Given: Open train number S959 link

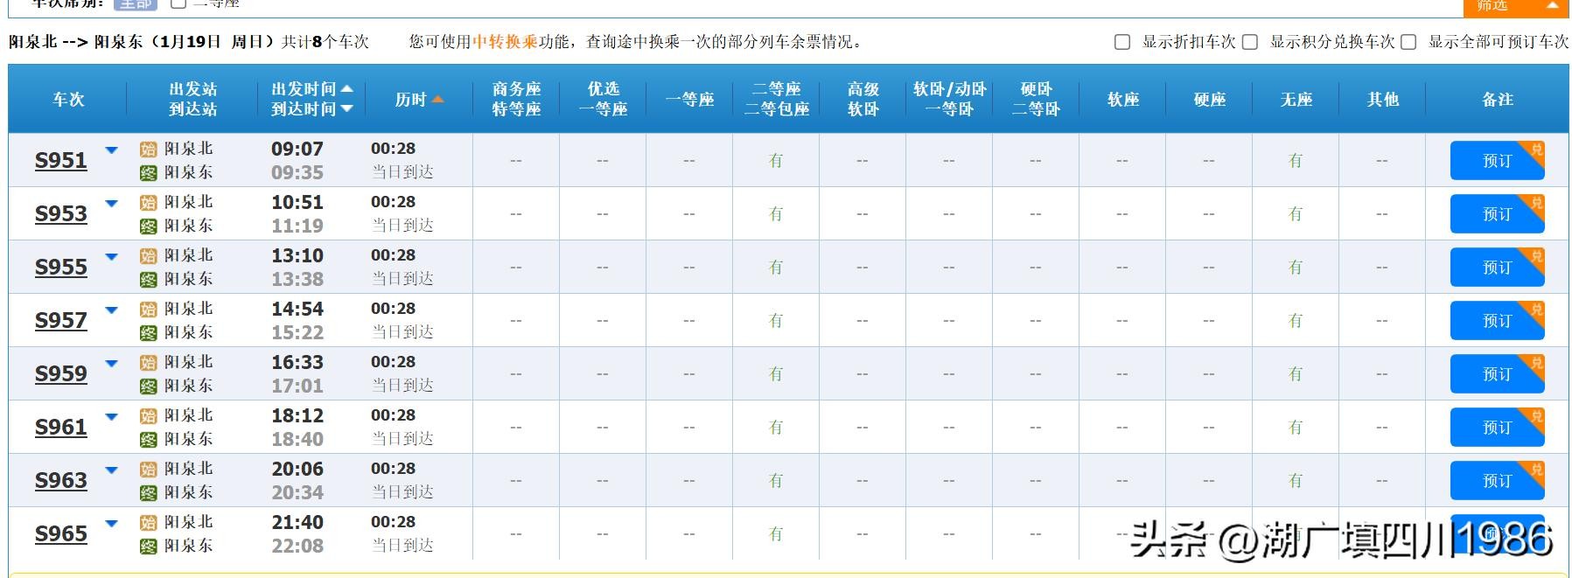Looking at the screenshot, I should [x=60, y=374].
